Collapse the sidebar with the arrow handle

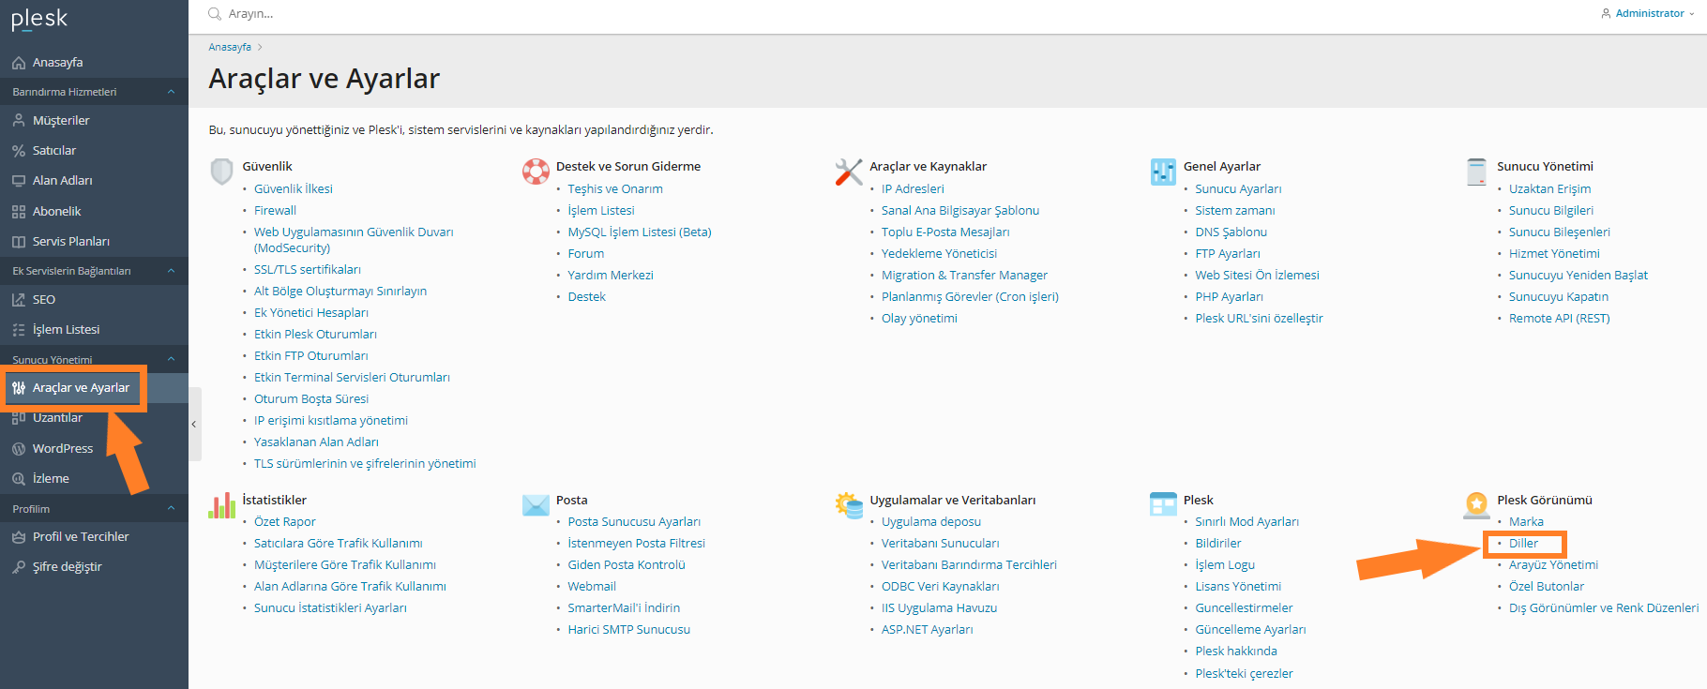(194, 425)
